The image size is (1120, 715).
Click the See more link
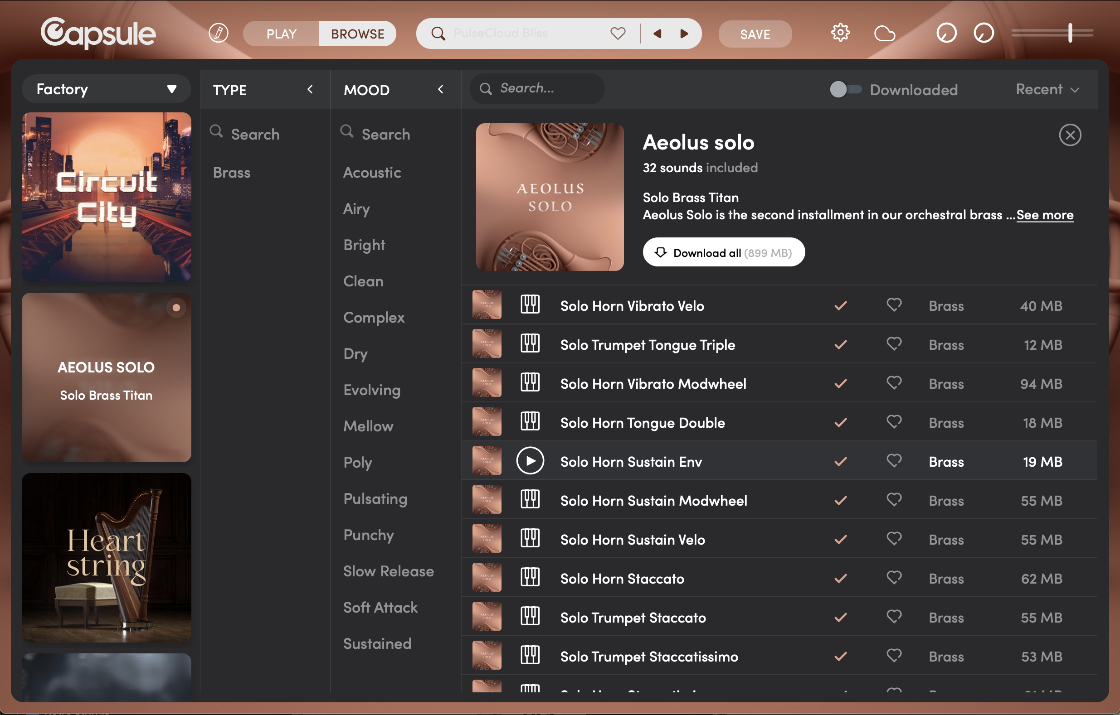[x=1045, y=215]
